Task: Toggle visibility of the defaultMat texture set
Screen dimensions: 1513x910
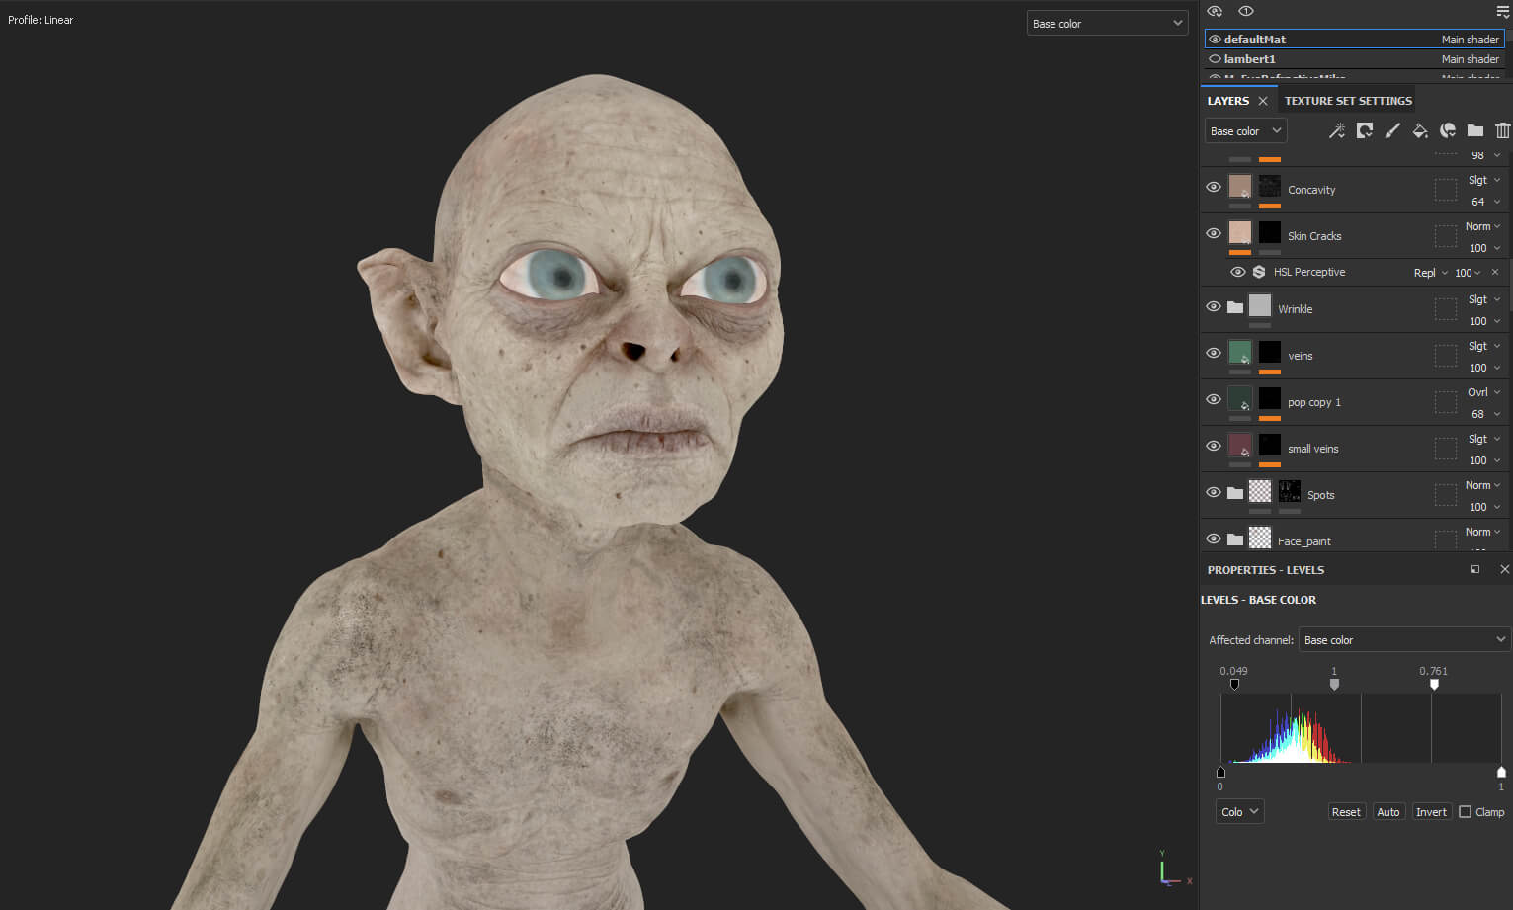Action: point(1215,40)
